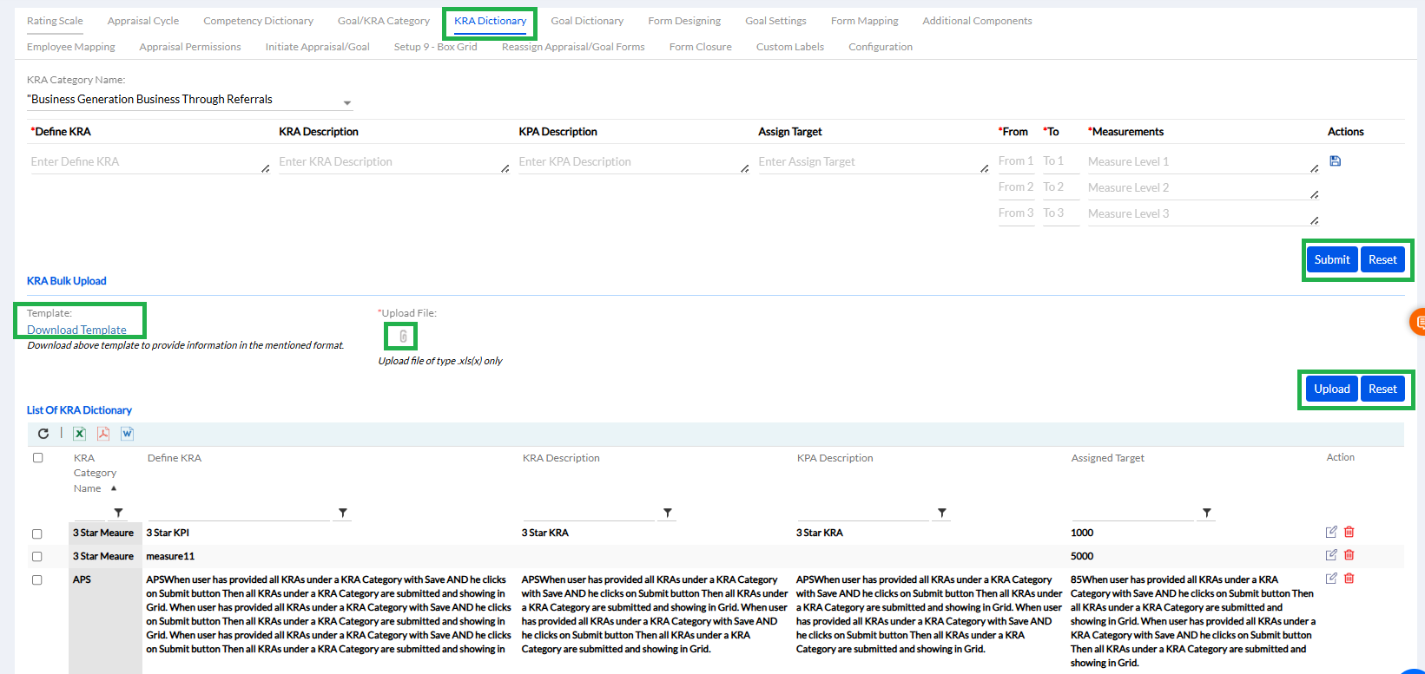The height and width of the screenshot is (674, 1425).
Task: Select the APS row checkbox
Action: tap(37, 580)
